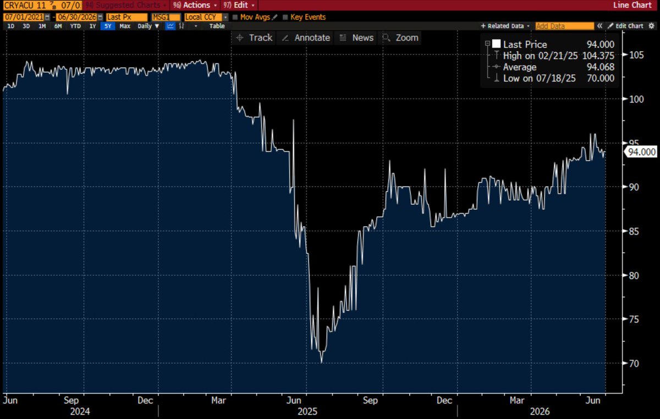Image resolution: width=660 pixels, height=419 pixels.
Task: Click the end date field 06/30/2026
Action: click(x=76, y=17)
